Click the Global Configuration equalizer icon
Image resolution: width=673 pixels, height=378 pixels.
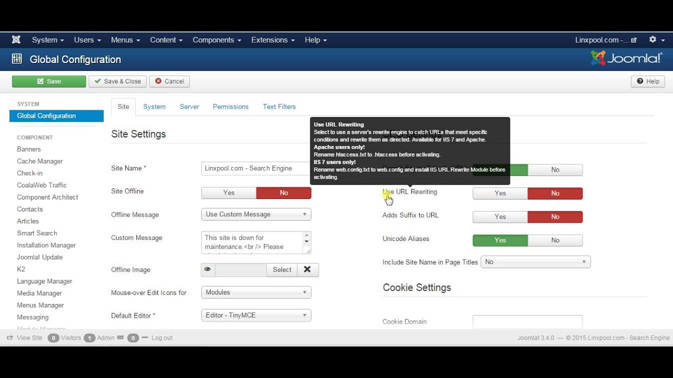click(x=17, y=59)
